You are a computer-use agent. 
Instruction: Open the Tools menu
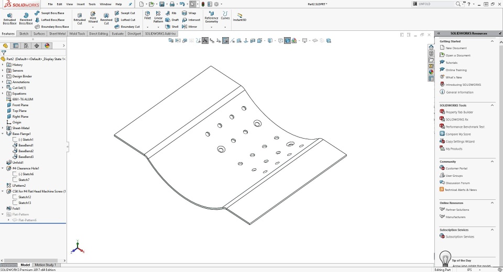[x=92, y=4]
